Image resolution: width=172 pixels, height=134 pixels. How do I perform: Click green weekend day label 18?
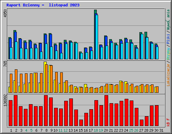pos(96,130)
